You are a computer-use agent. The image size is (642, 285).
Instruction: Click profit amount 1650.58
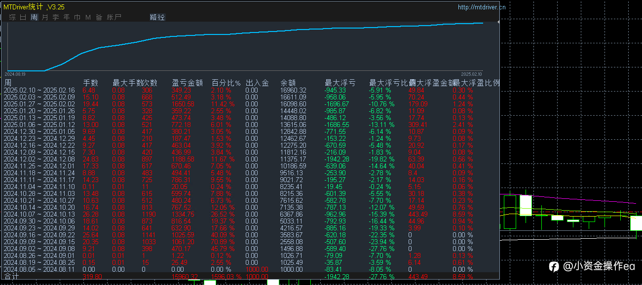183,104
